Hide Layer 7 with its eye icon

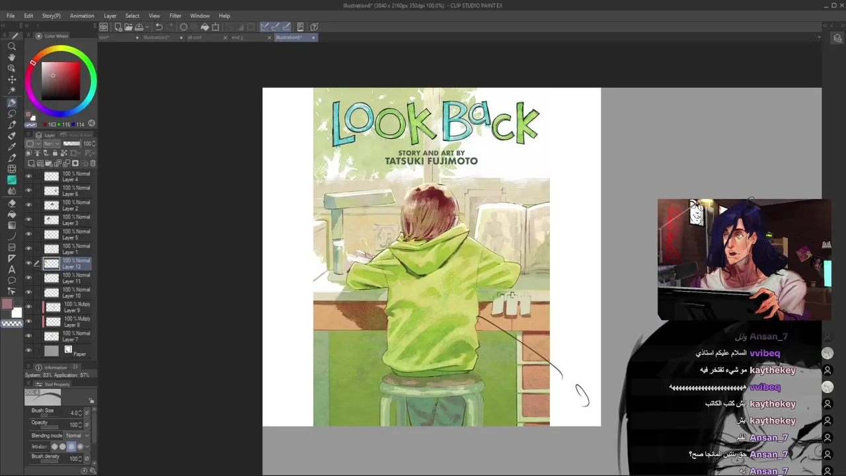pyautogui.click(x=28, y=336)
